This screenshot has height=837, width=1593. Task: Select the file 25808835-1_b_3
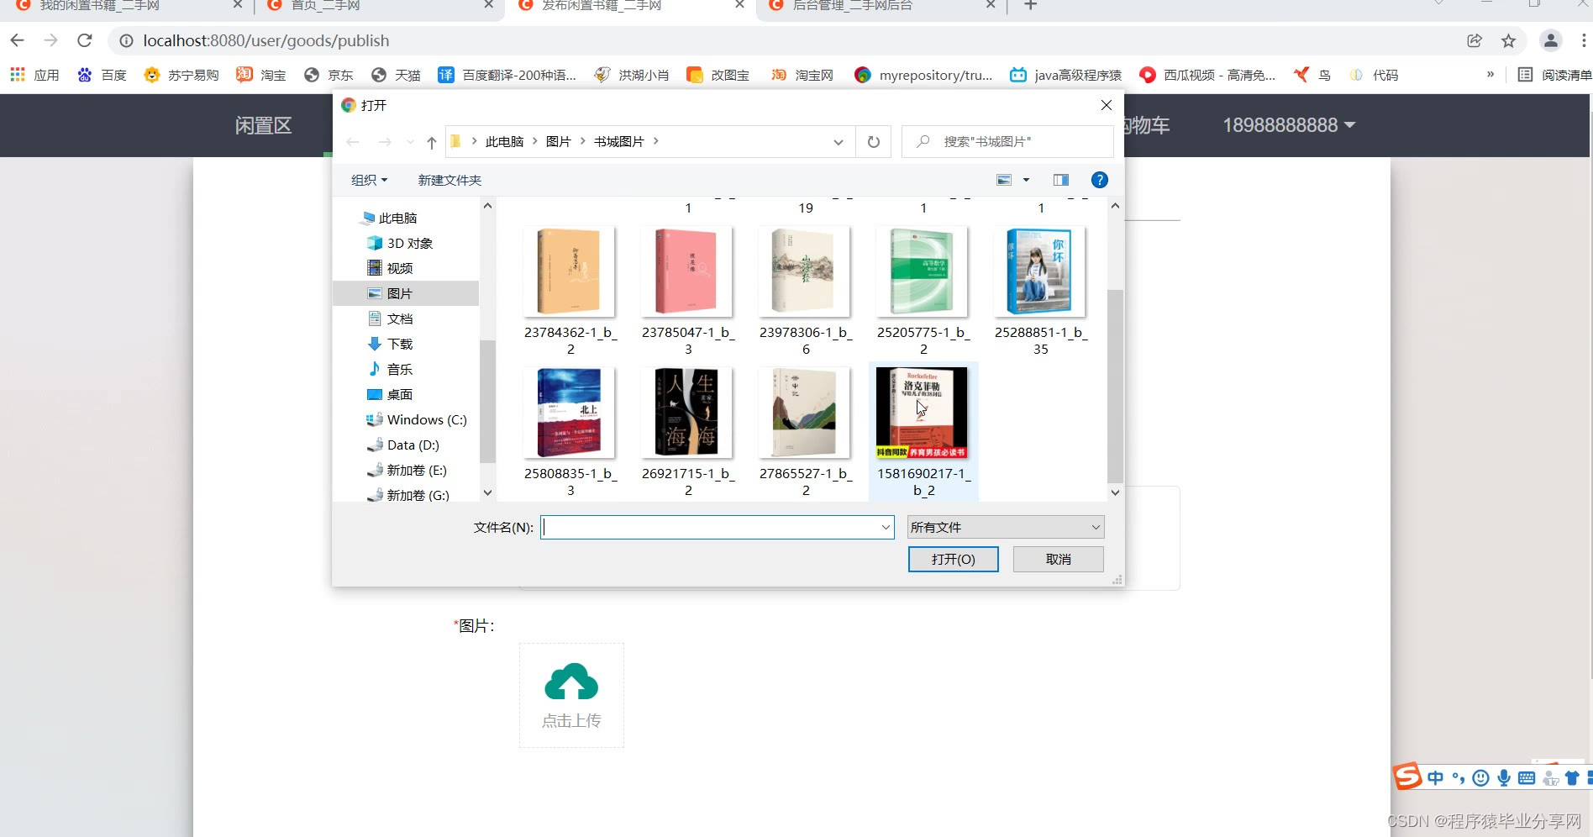click(570, 431)
